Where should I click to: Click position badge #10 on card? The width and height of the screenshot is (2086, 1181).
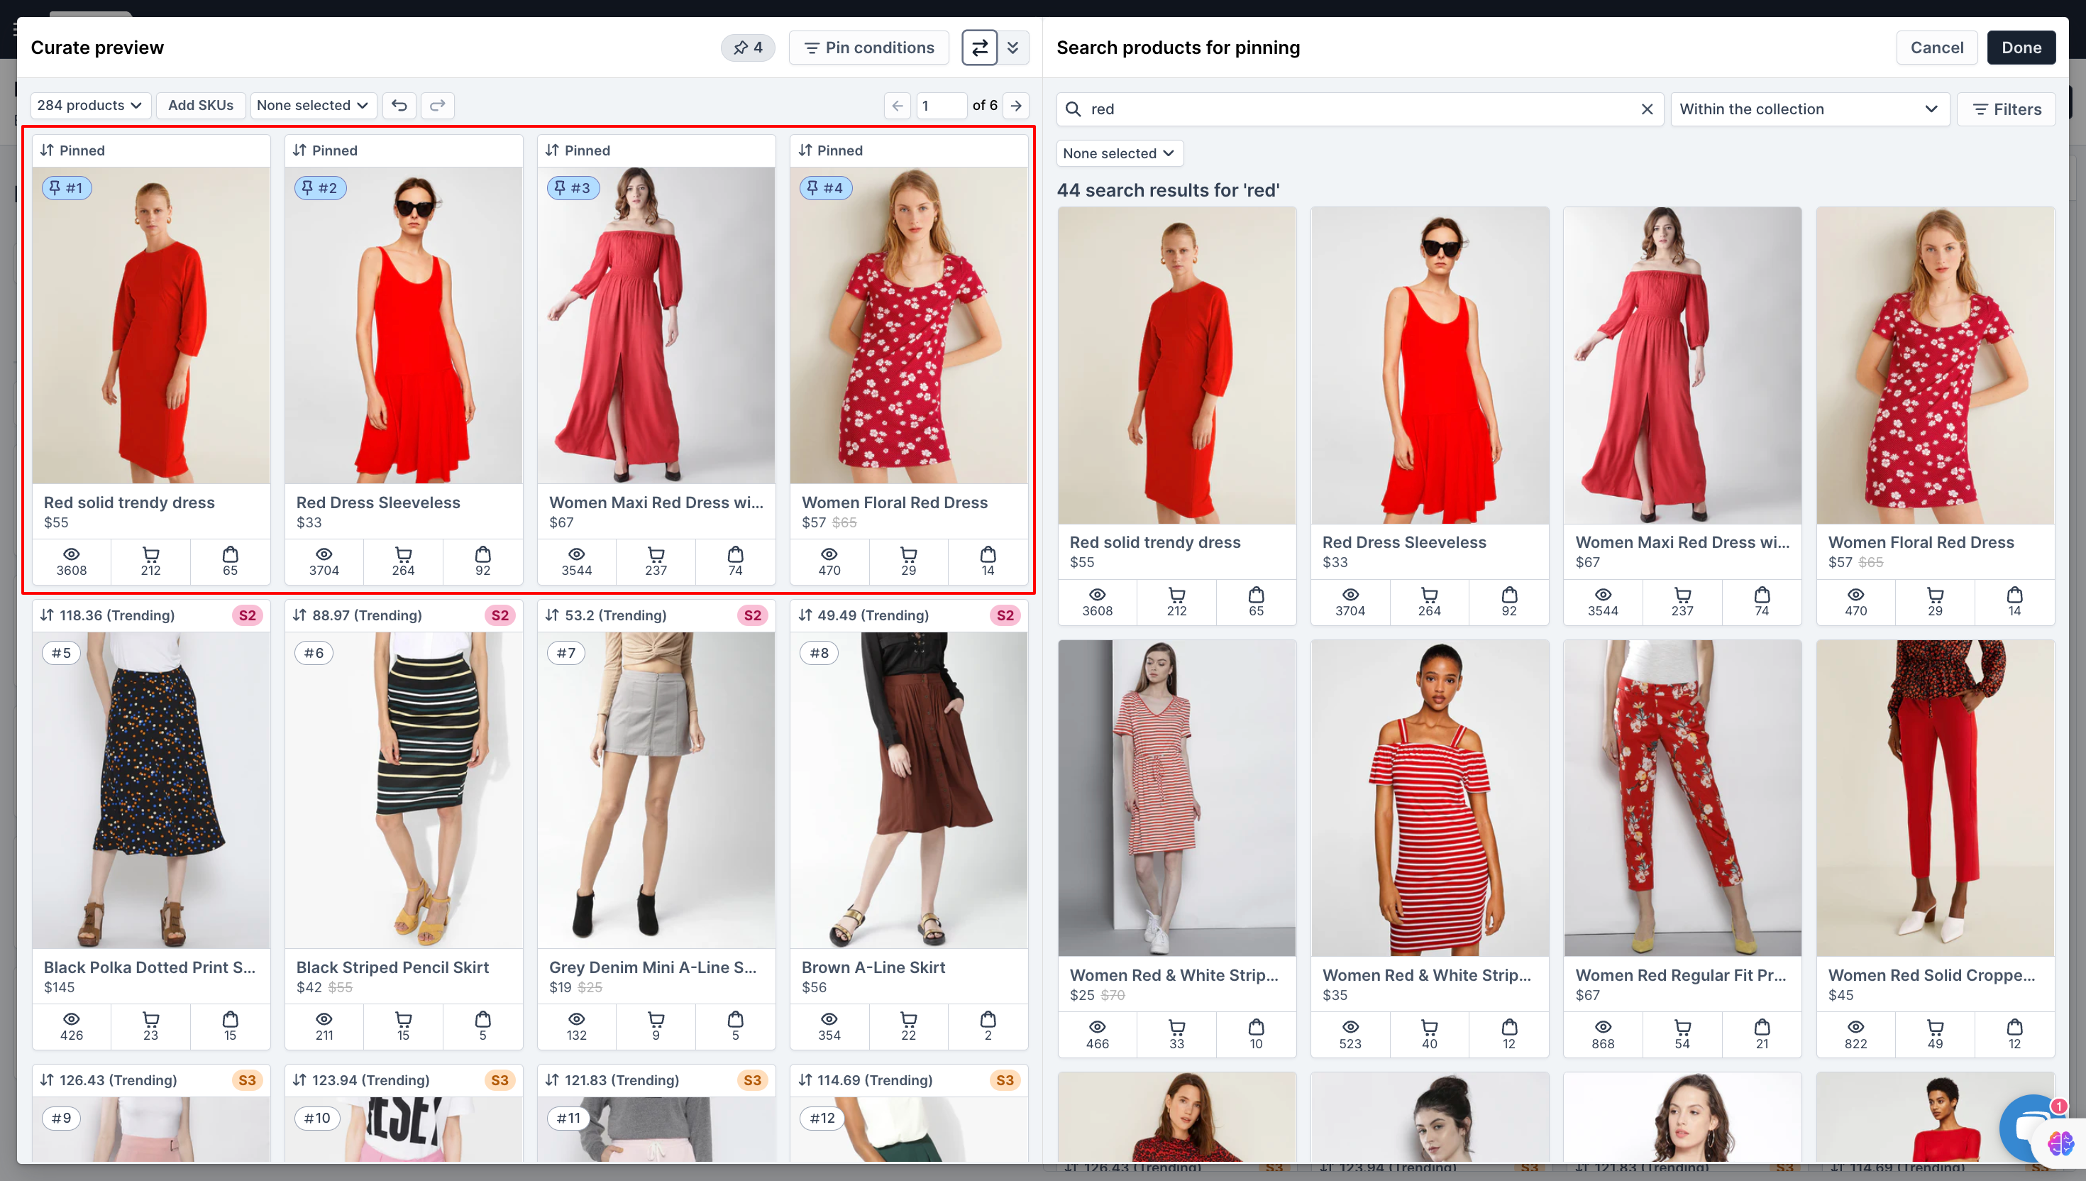coord(317,1118)
